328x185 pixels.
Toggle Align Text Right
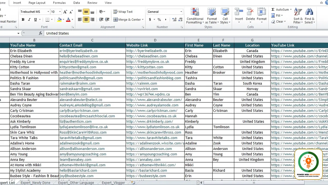[92, 19]
